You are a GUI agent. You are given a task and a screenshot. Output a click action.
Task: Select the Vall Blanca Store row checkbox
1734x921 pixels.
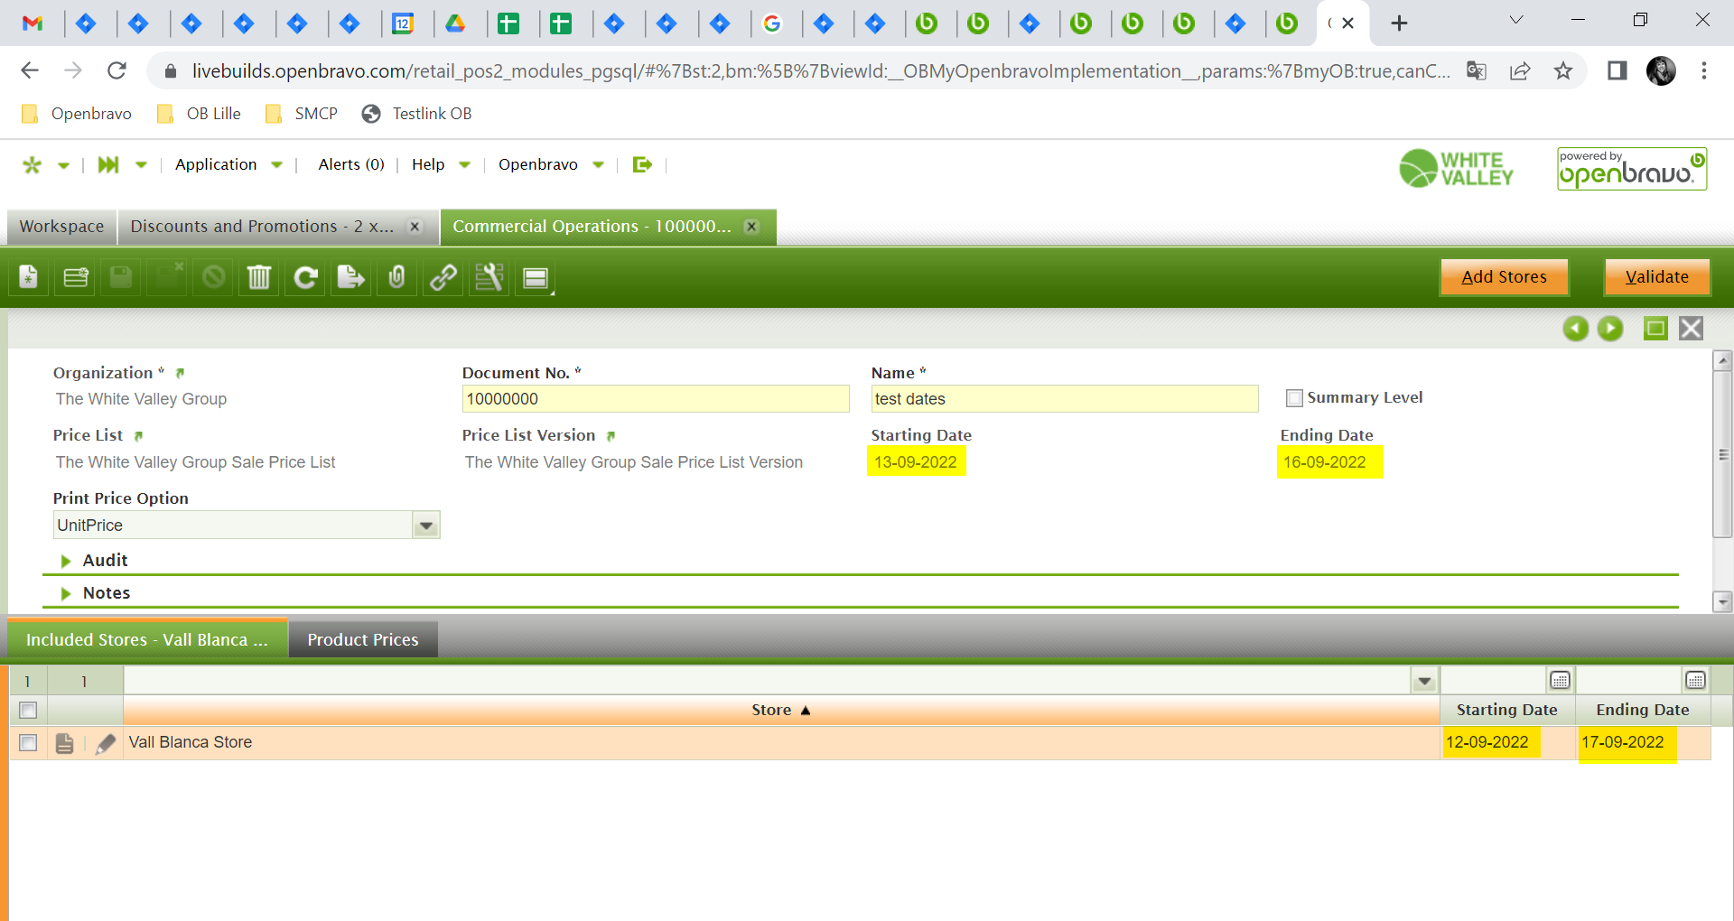point(28,743)
